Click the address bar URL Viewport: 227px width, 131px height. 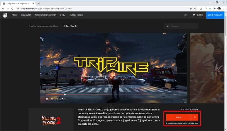[46, 9]
